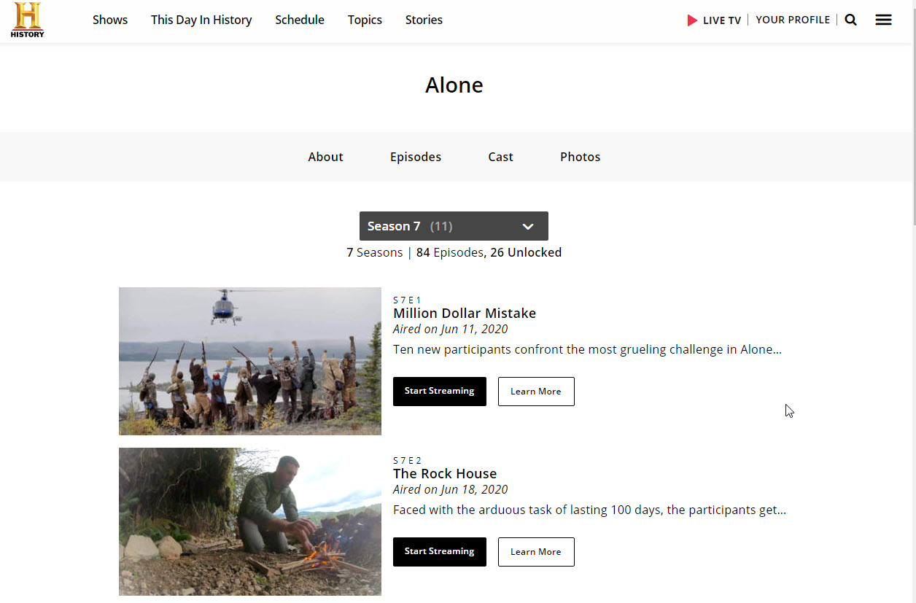This screenshot has width=916, height=603.
Task: Click the Million Dollar Mistake title
Action: point(465,313)
